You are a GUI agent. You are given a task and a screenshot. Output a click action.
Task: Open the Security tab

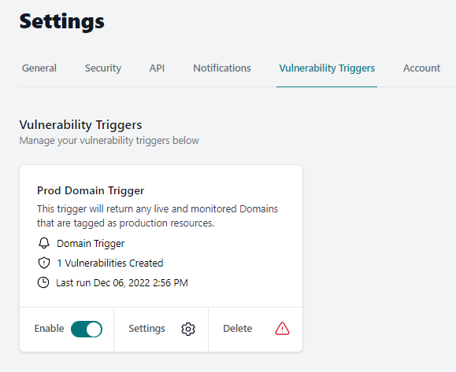click(103, 68)
